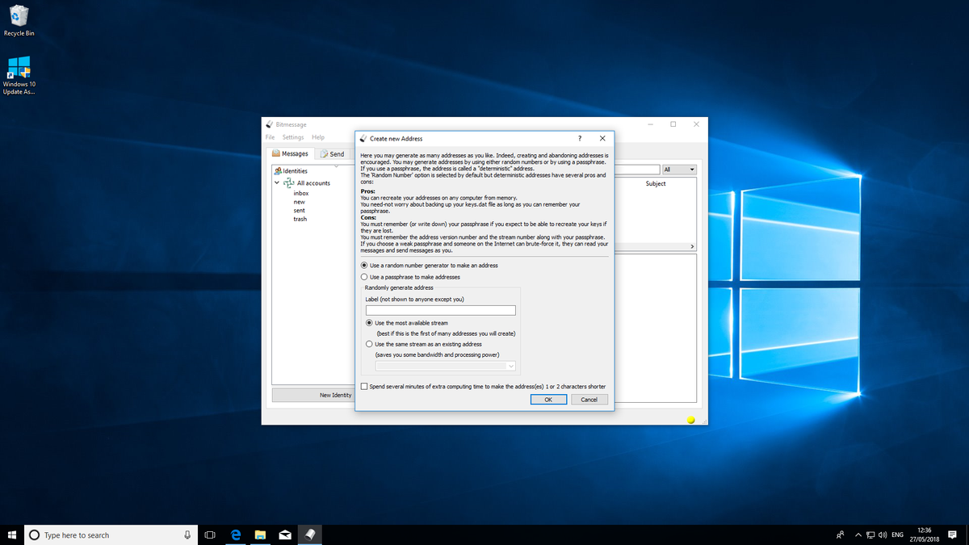
Task: Open Task View from the taskbar
Action: tap(209, 535)
